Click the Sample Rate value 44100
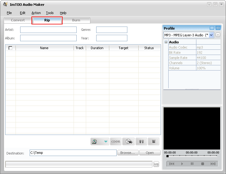Image resolution: width=226 pixels, height=174 pixels. 208,58
